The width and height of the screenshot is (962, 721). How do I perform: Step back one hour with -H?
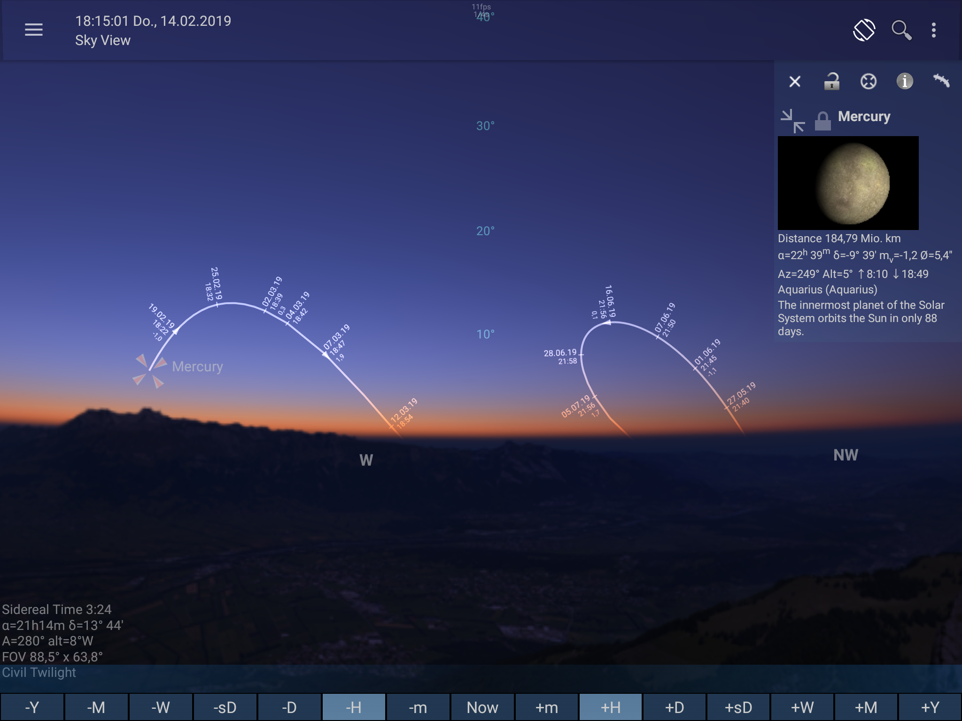(354, 707)
